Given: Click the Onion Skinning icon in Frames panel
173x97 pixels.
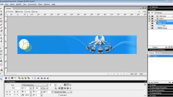Looking at the screenshot, I should [149, 82].
